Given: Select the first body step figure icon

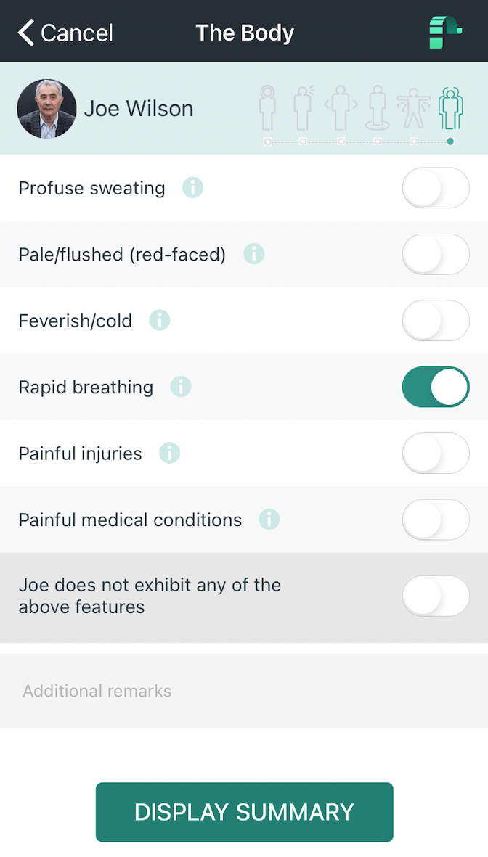Looking at the screenshot, I should click(x=267, y=107).
